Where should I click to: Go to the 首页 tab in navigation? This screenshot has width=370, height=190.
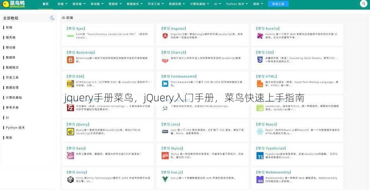pos(46,4)
